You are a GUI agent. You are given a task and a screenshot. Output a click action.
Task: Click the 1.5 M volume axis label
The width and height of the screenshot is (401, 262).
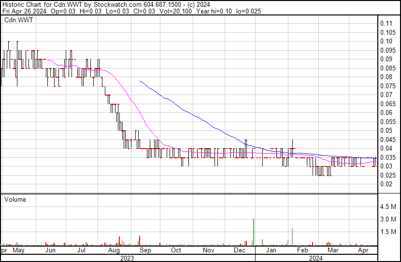point(388,232)
